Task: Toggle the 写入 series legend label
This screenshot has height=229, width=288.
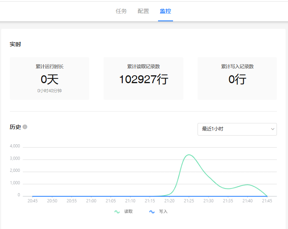Action: tap(163, 212)
